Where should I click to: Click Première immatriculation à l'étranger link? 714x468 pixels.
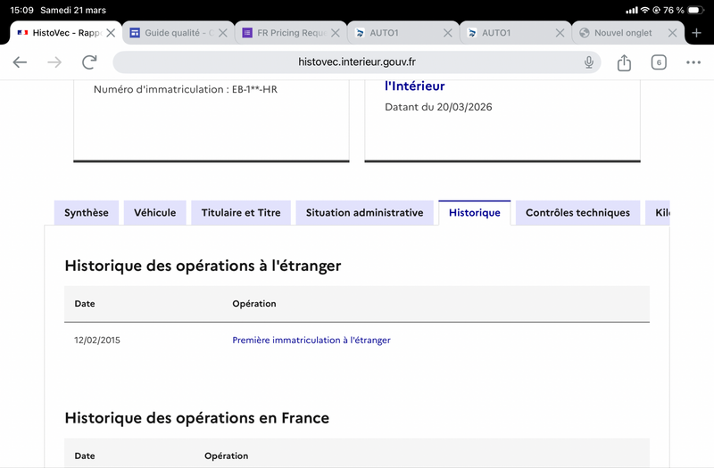311,341
